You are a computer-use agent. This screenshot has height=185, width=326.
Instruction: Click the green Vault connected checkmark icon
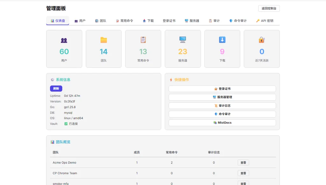click(x=66, y=124)
